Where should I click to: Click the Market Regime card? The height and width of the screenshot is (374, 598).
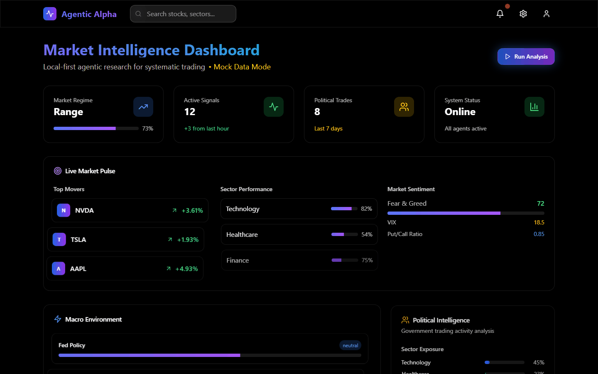click(x=103, y=114)
